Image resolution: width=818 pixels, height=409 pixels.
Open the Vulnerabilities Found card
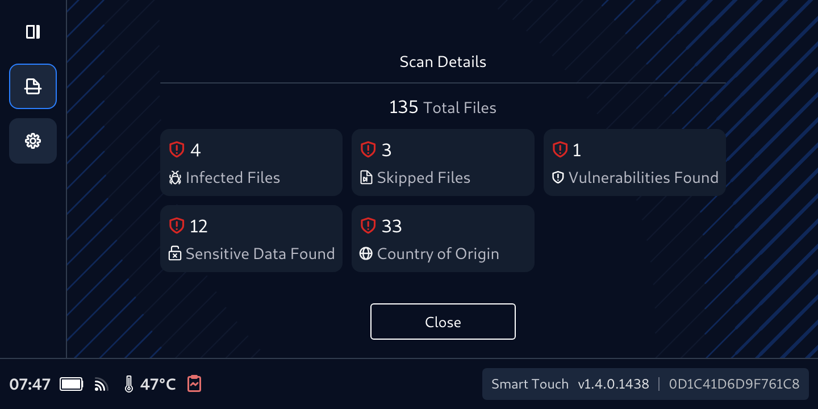(635, 162)
